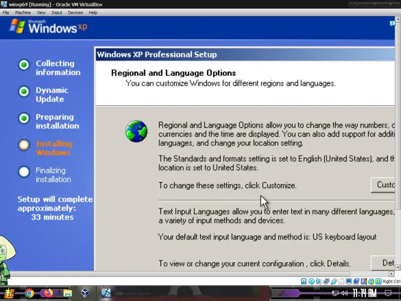Click the recording status icon

[356, 281]
